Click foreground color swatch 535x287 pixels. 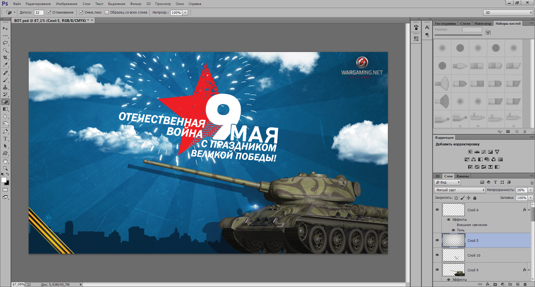(x=4, y=180)
